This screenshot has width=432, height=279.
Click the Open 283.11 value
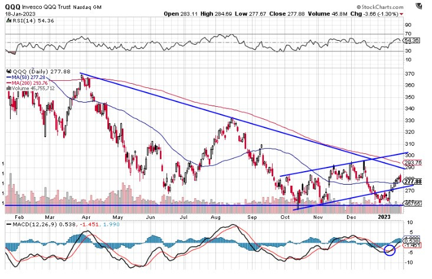click(181, 14)
